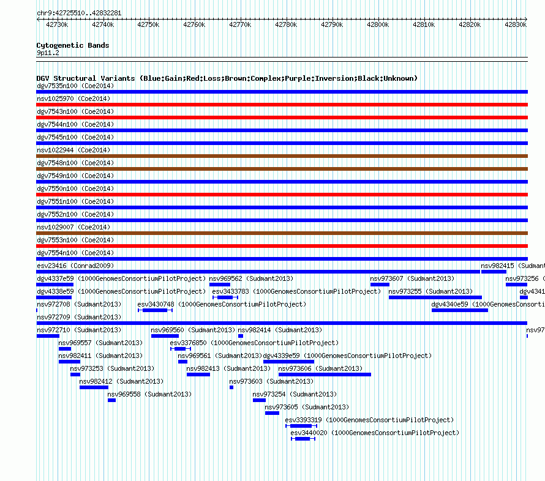Select the nsv972709 (Sudmant2013) label
Viewport: 545px width, 481px height.
(x=79, y=317)
